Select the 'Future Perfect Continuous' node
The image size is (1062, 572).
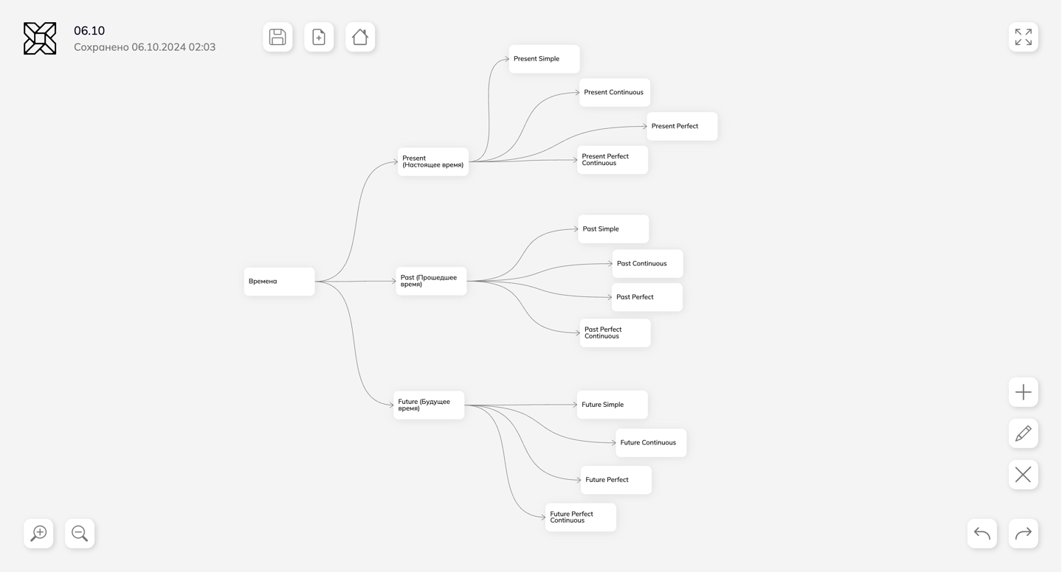click(581, 517)
